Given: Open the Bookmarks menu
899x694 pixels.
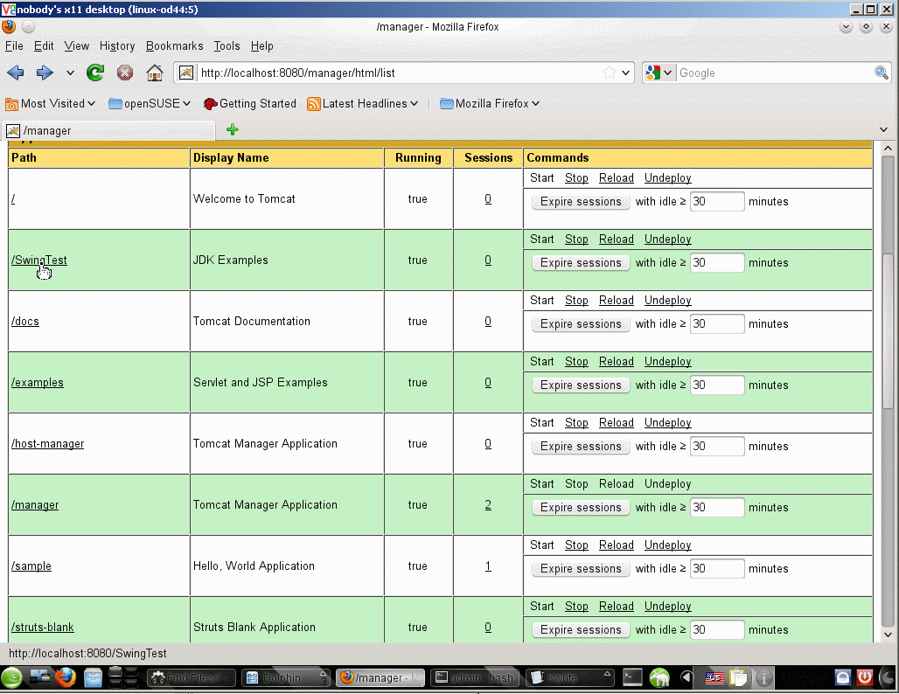Looking at the screenshot, I should click(x=174, y=45).
